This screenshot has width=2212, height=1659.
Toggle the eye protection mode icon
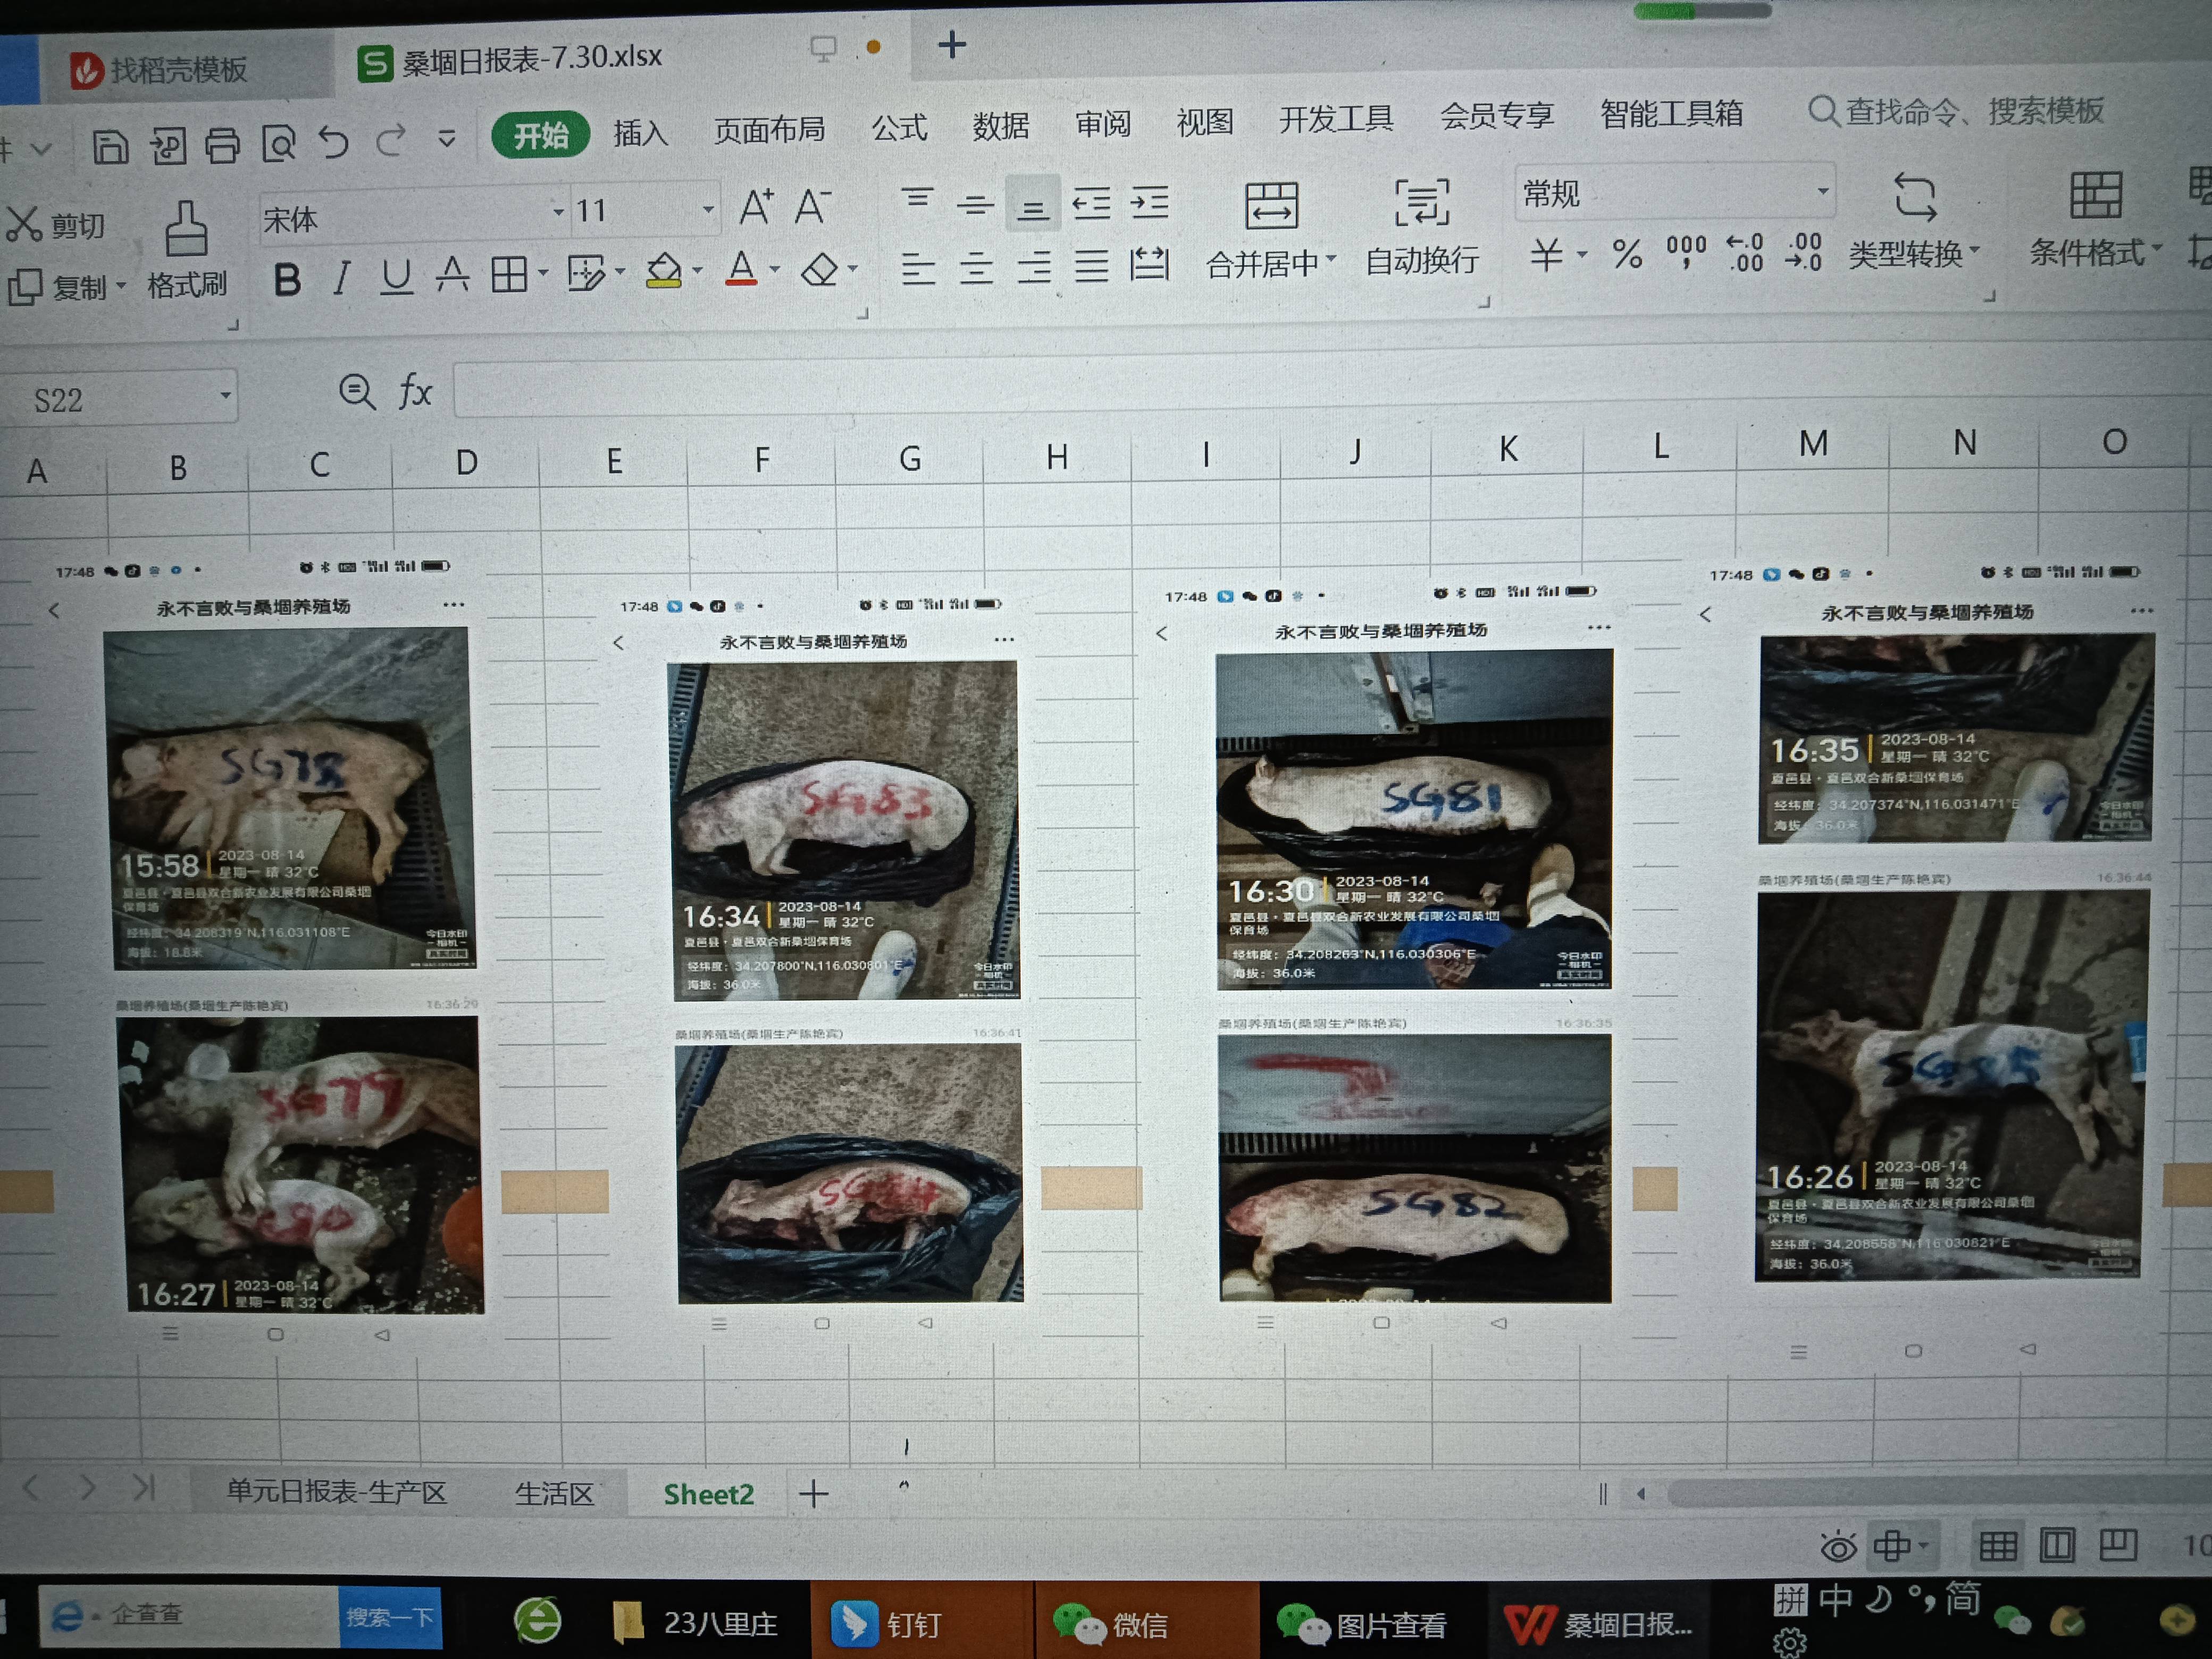(x=1838, y=1547)
